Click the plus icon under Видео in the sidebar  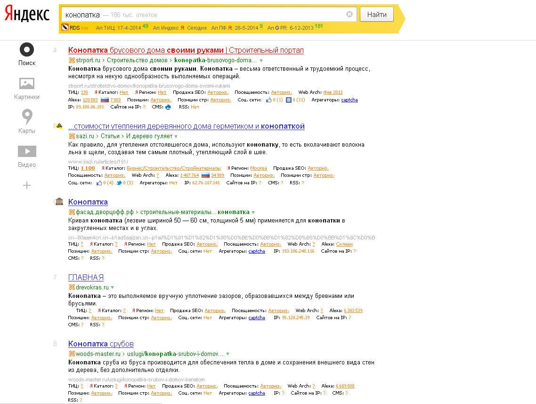(27, 185)
